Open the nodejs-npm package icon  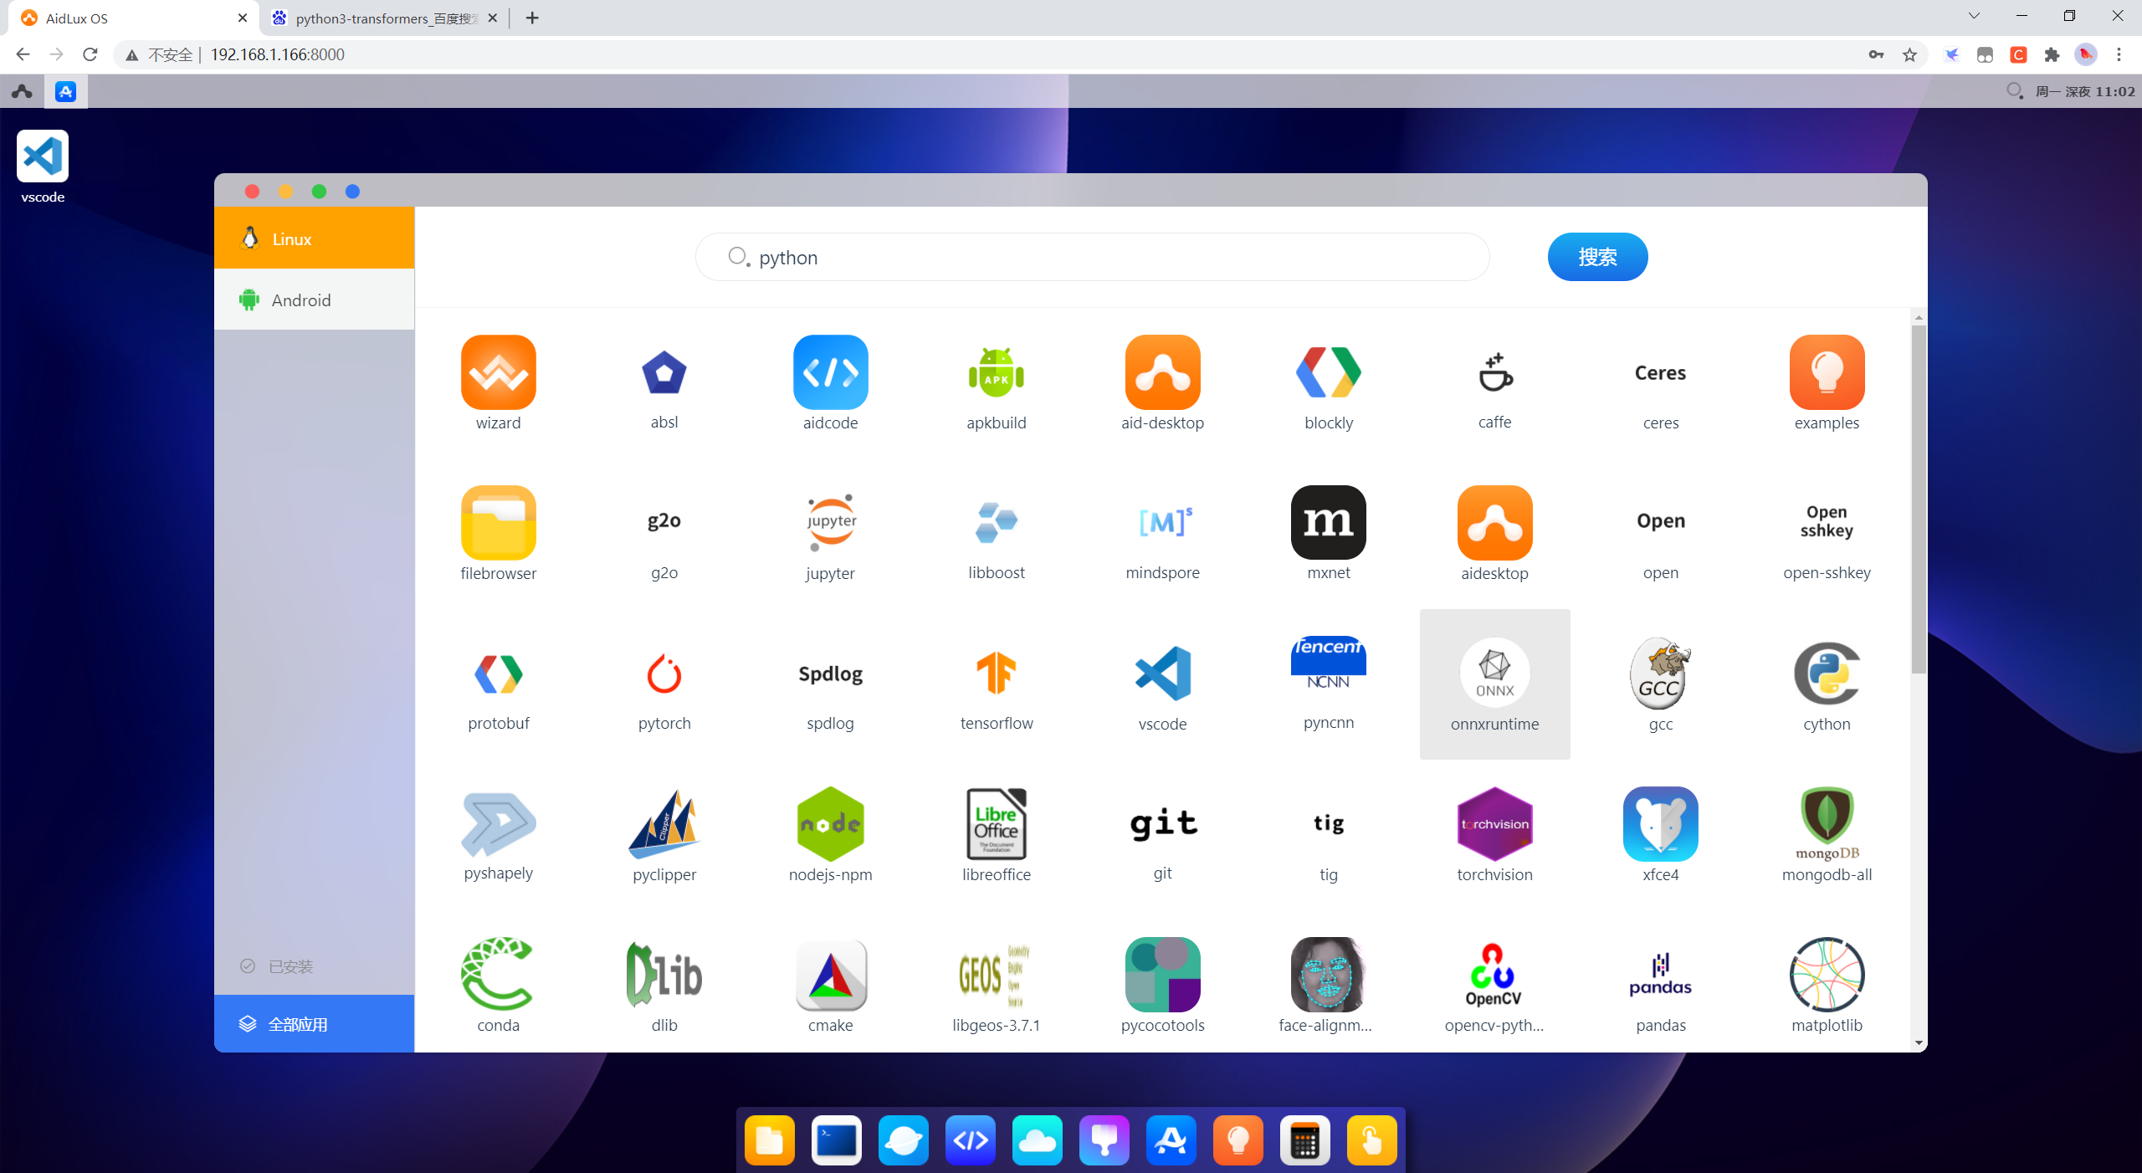(830, 824)
